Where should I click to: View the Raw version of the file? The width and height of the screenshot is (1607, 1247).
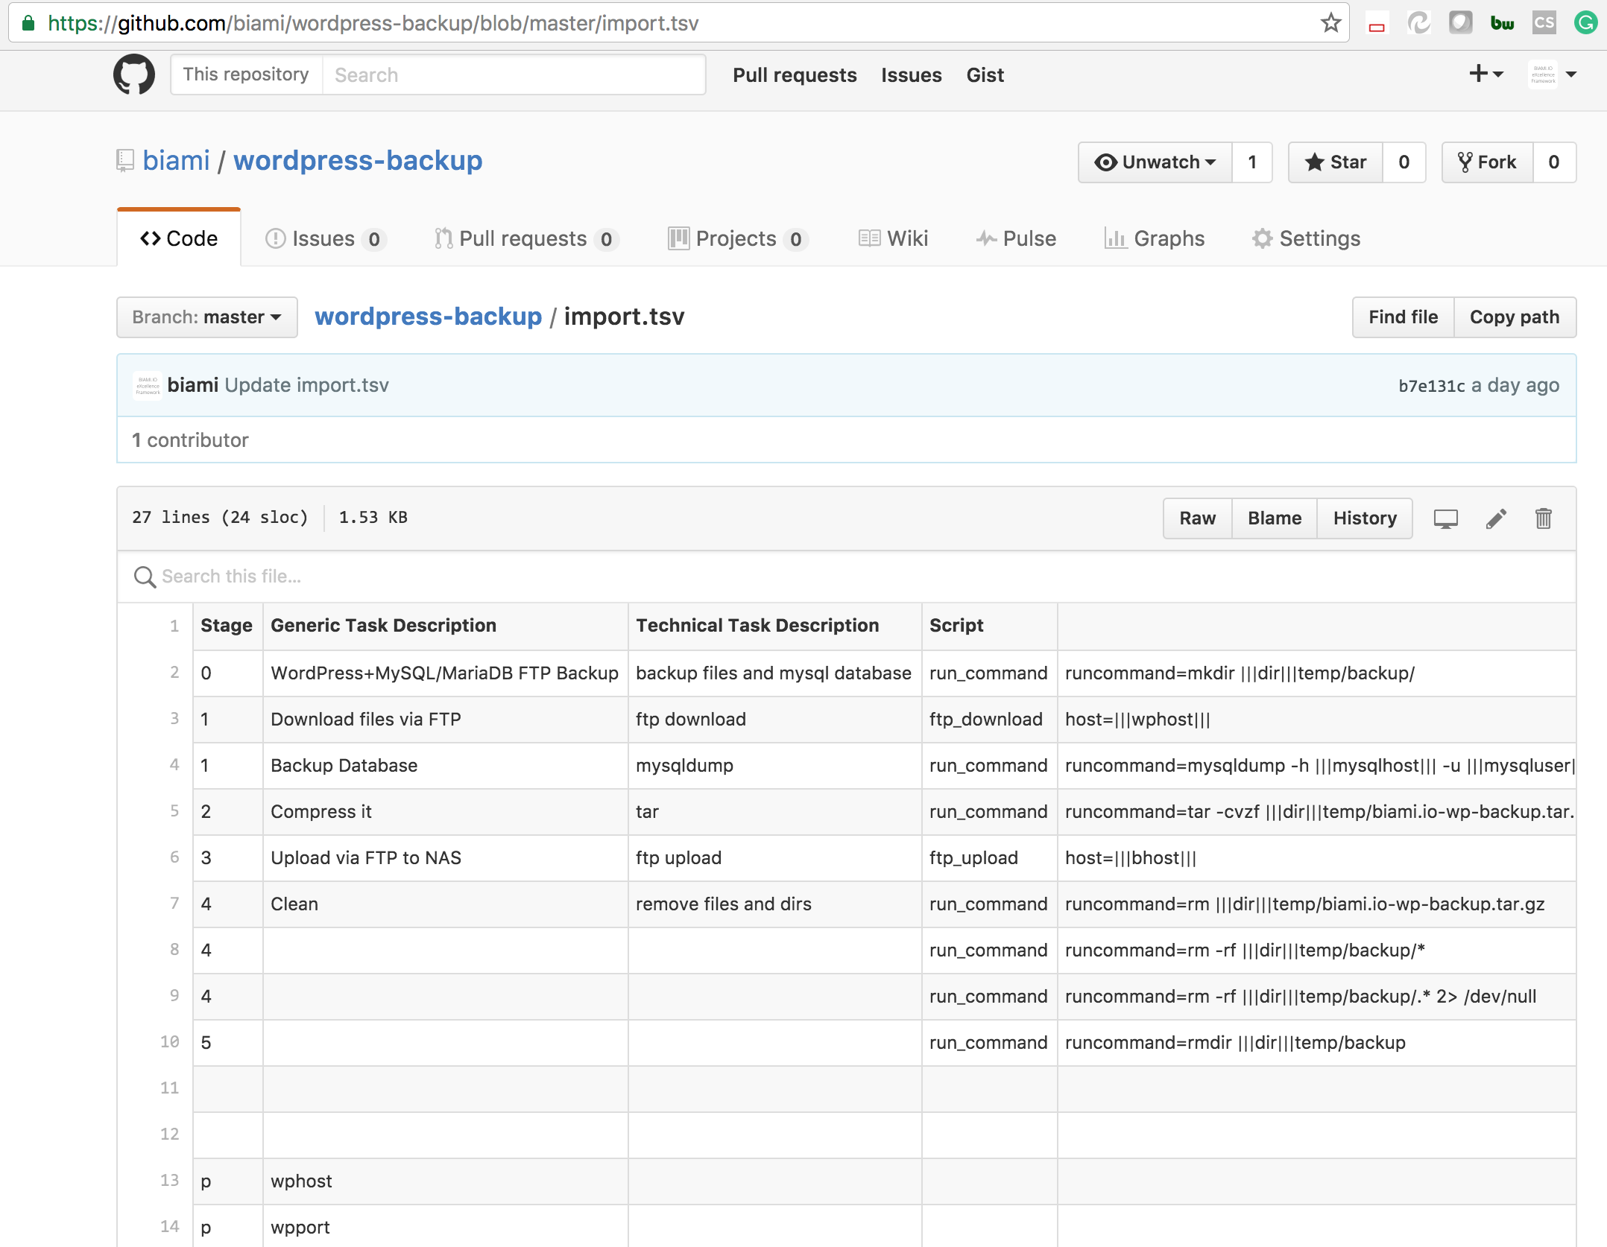pyautogui.click(x=1197, y=518)
